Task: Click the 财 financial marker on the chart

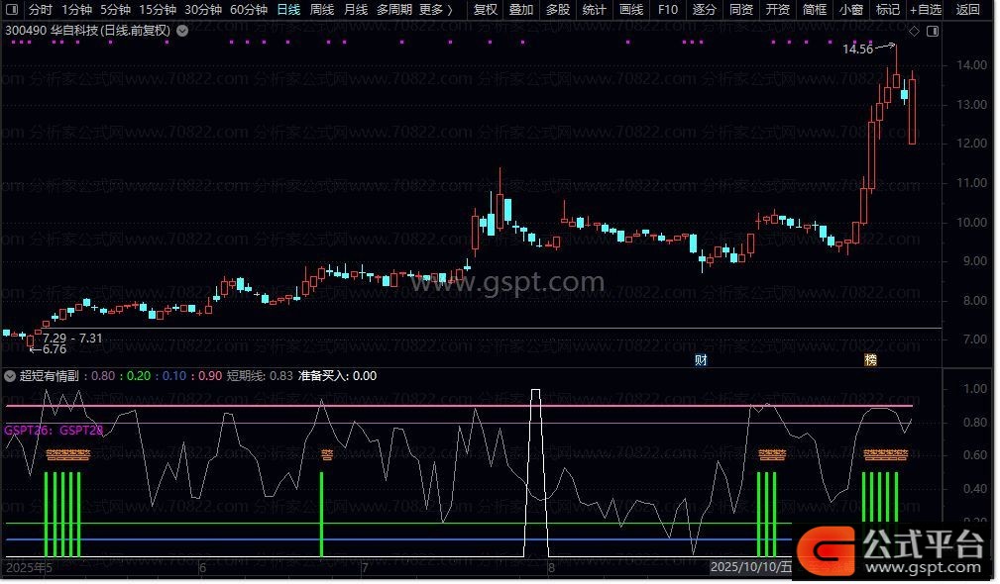Action: 702,359
